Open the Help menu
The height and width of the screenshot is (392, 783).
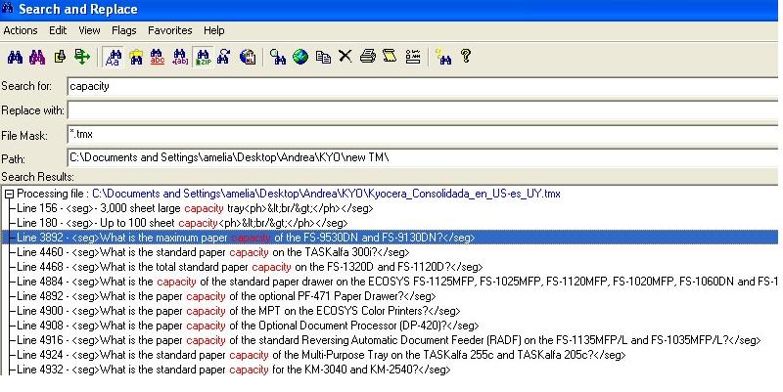click(213, 30)
